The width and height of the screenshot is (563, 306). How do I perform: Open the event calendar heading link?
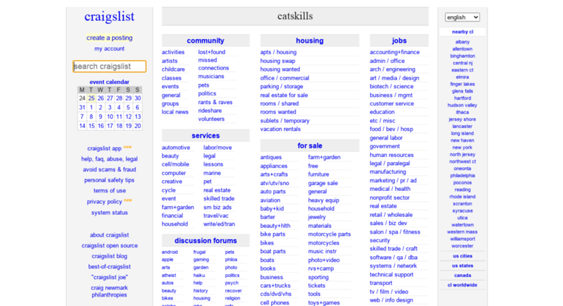point(109,82)
